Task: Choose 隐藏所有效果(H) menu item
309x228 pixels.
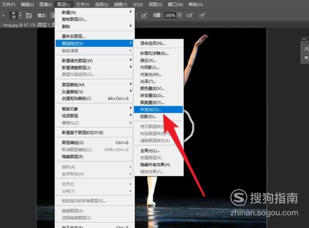Action: (159, 165)
